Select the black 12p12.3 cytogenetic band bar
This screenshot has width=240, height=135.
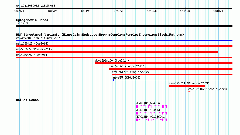(x=124, y=26)
